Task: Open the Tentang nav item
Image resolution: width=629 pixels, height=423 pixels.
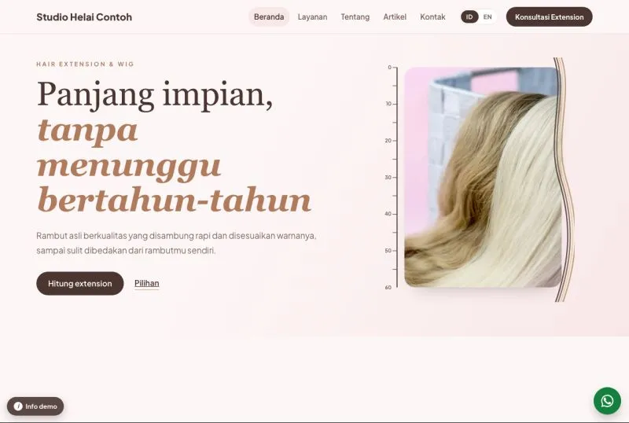Action: tap(355, 17)
